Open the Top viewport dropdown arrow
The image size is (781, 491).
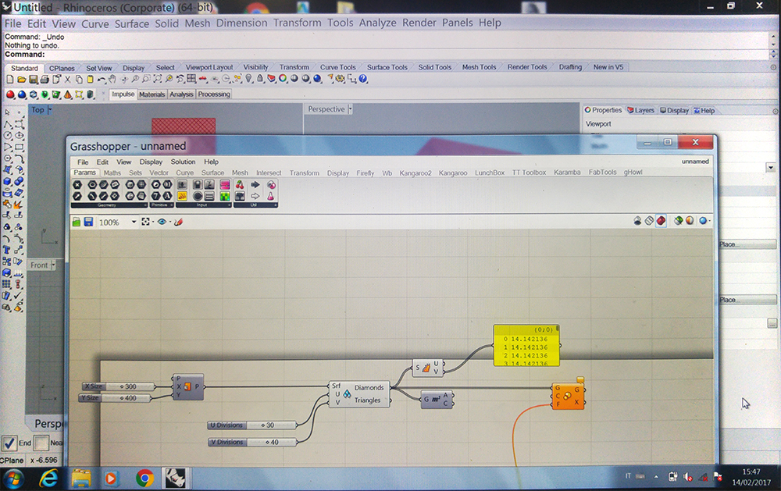coord(49,110)
